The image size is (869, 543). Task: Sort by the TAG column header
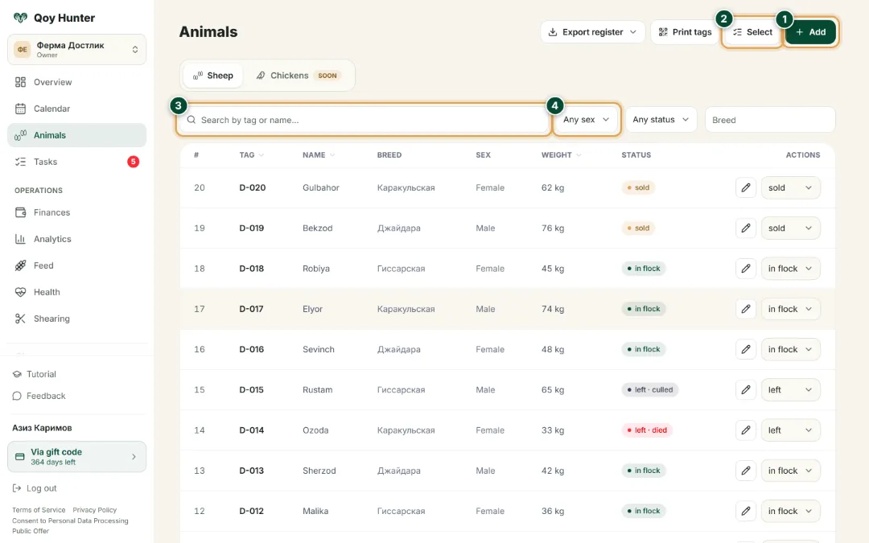(x=251, y=155)
